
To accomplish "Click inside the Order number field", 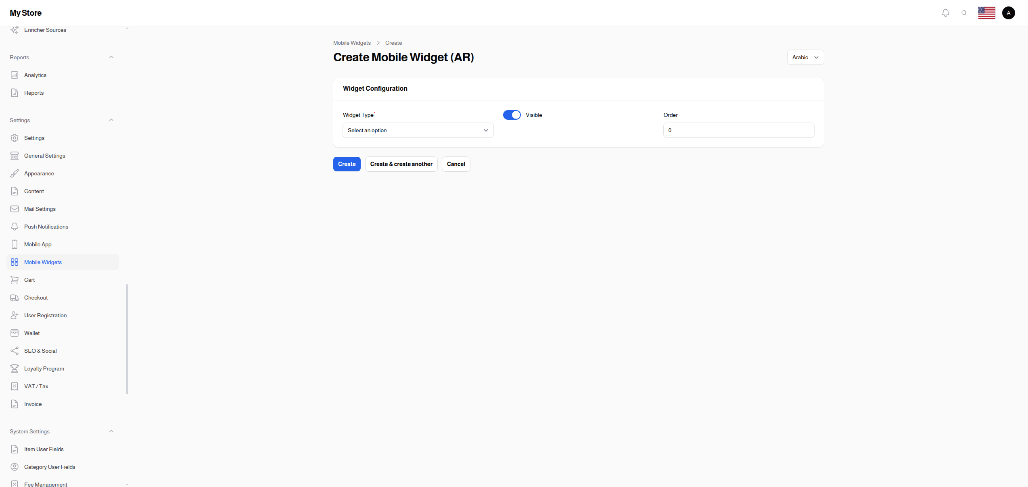I will click(738, 130).
